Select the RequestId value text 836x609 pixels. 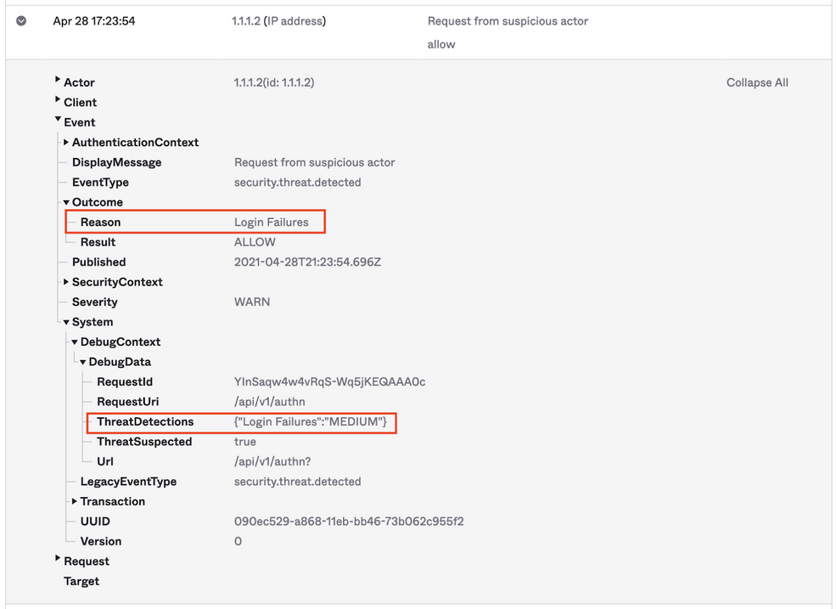point(329,382)
